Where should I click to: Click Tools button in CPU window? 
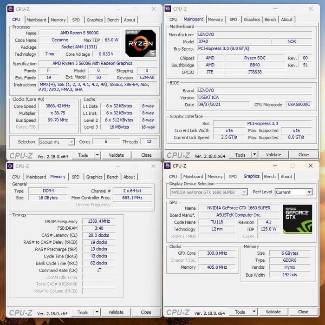[83, 155]
